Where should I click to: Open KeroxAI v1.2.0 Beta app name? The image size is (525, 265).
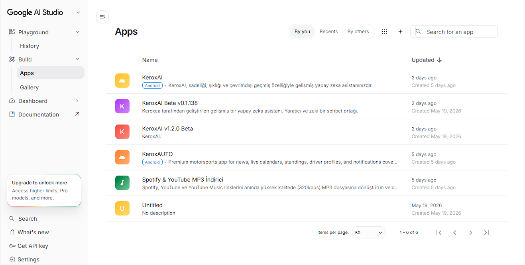point(167,129)
